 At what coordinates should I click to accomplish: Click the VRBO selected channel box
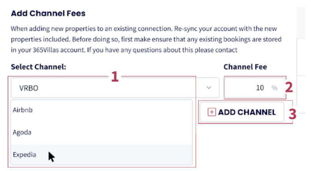point(106,88)
